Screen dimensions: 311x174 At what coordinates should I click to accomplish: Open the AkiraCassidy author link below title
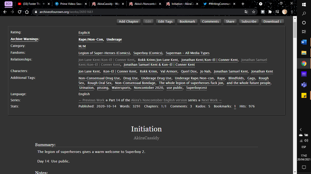pyautogui.click(x=146, y=138)
